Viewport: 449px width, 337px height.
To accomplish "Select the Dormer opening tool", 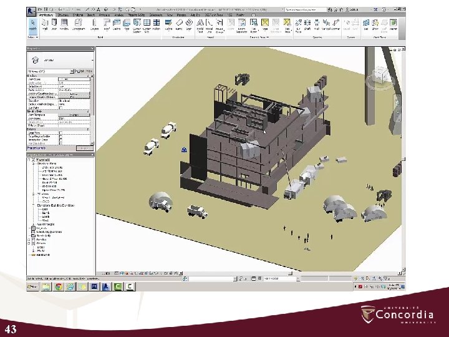I will [336, 24].
